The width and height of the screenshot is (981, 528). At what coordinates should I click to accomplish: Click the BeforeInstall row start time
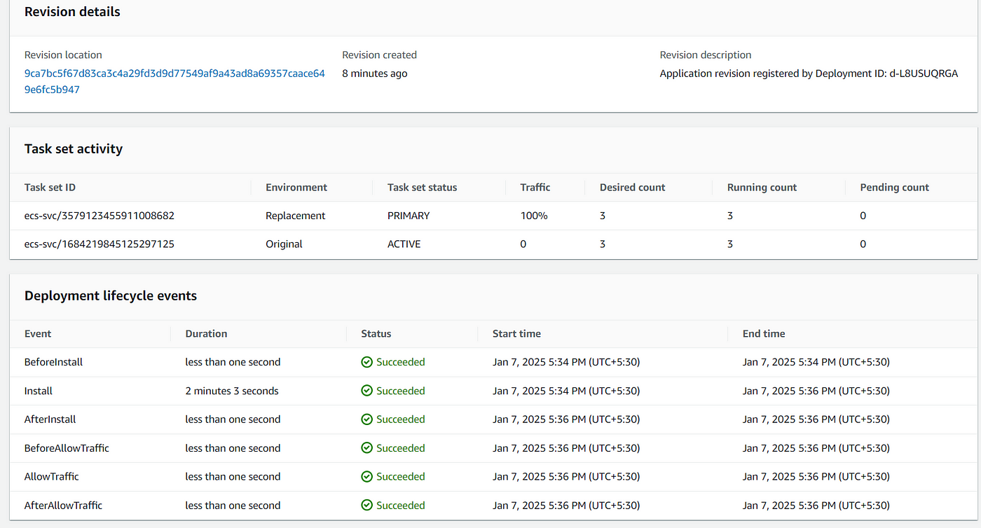point(566,362)
